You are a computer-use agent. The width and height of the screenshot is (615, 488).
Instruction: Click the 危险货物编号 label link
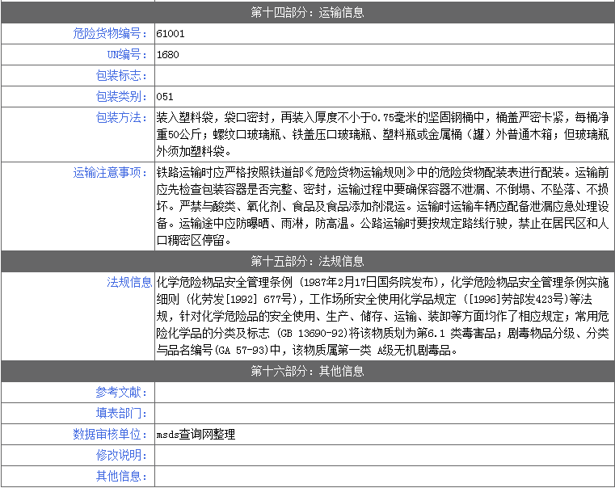tap(110, 33)
